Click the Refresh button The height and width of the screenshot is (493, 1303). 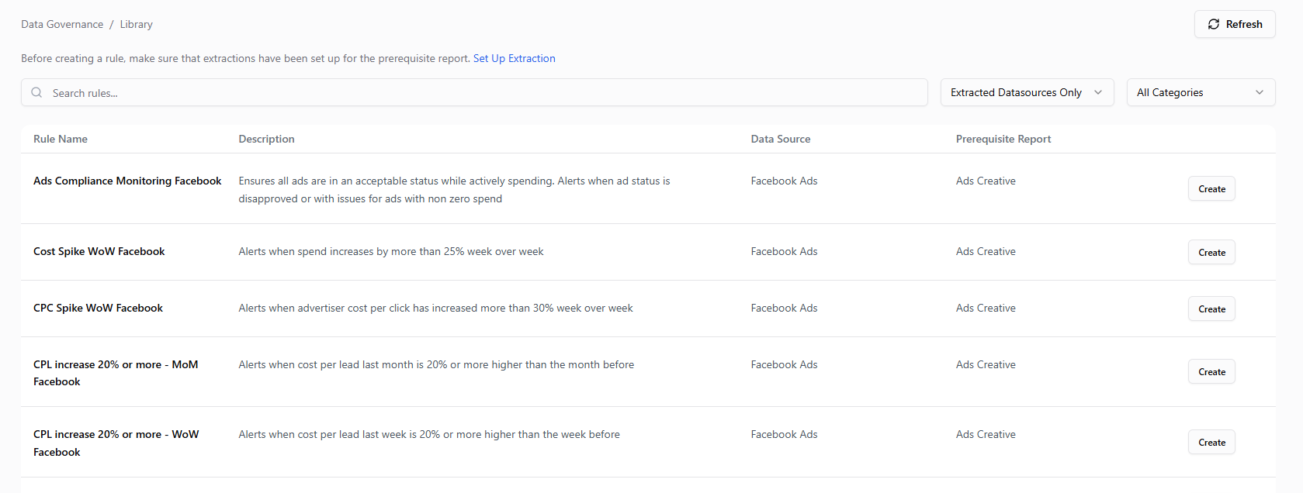coord(1234,24)
